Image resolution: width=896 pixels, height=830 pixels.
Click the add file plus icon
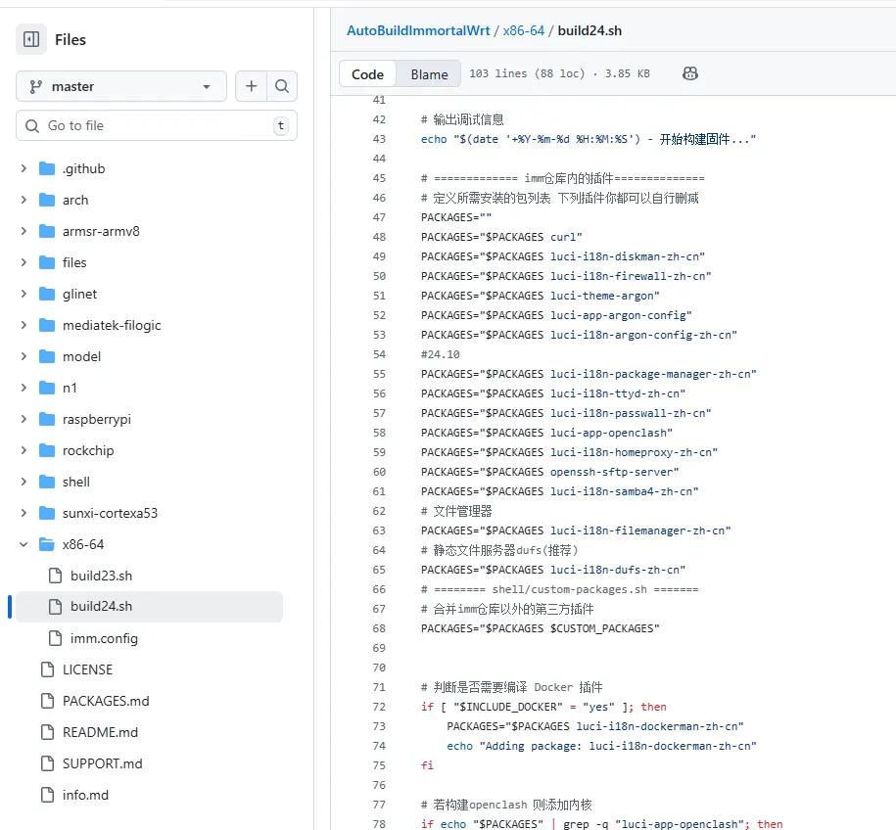click(252, 86)
